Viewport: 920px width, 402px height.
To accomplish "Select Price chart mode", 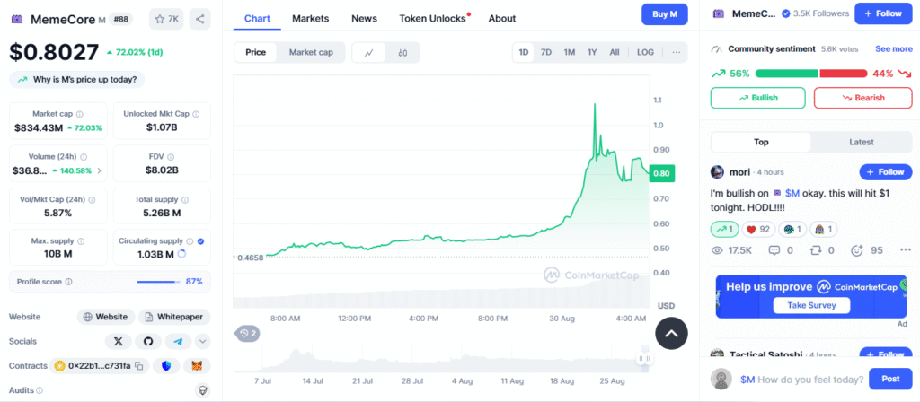I will [x=256, y=52].
